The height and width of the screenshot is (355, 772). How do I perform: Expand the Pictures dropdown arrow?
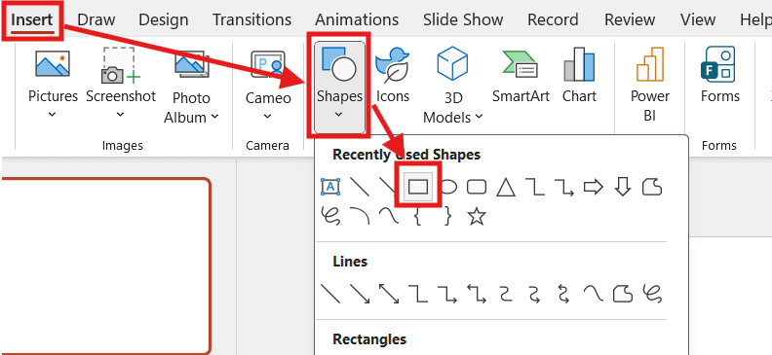coord(53,115)
